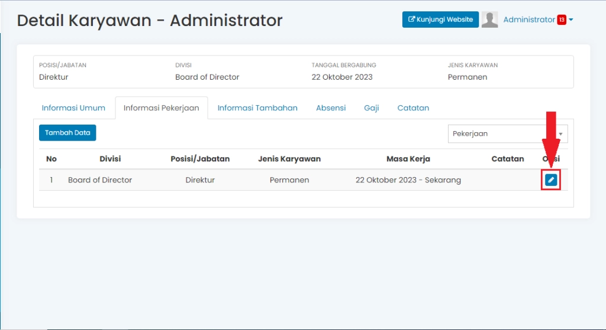Switch to the Catatan tab
Viewport: 606px width, 330px height.
413,108
